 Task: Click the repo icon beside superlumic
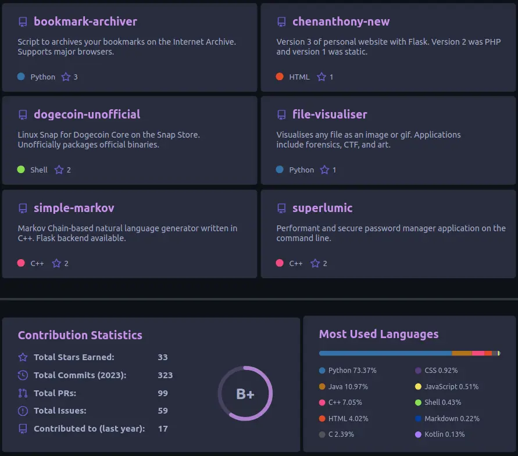281,208
